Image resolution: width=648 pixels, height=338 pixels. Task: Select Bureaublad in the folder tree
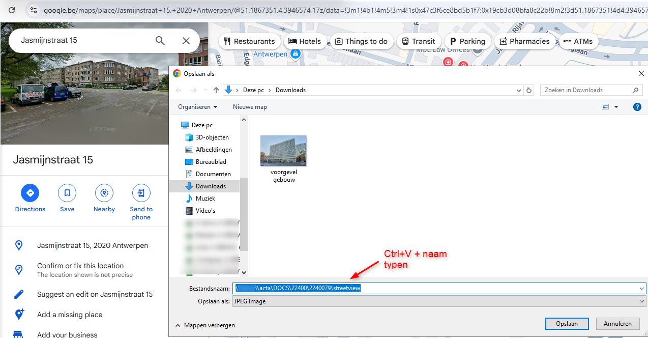pyautogui.click(x=206, y=162)
